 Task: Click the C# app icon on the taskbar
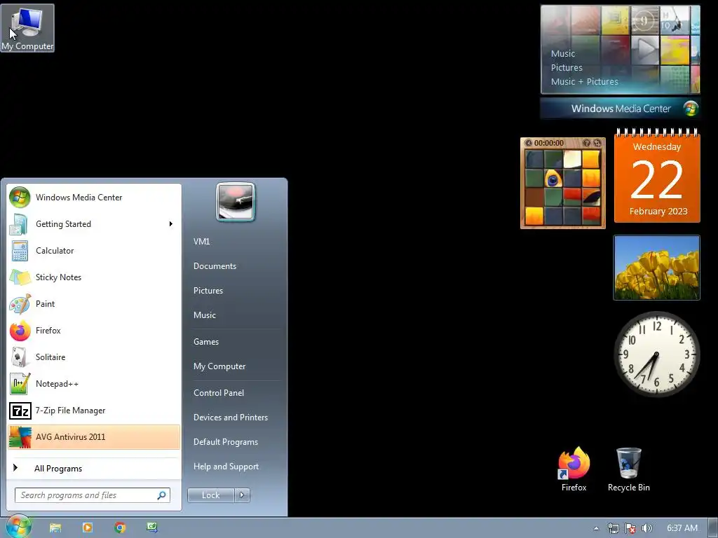click(x=152, y=527)
